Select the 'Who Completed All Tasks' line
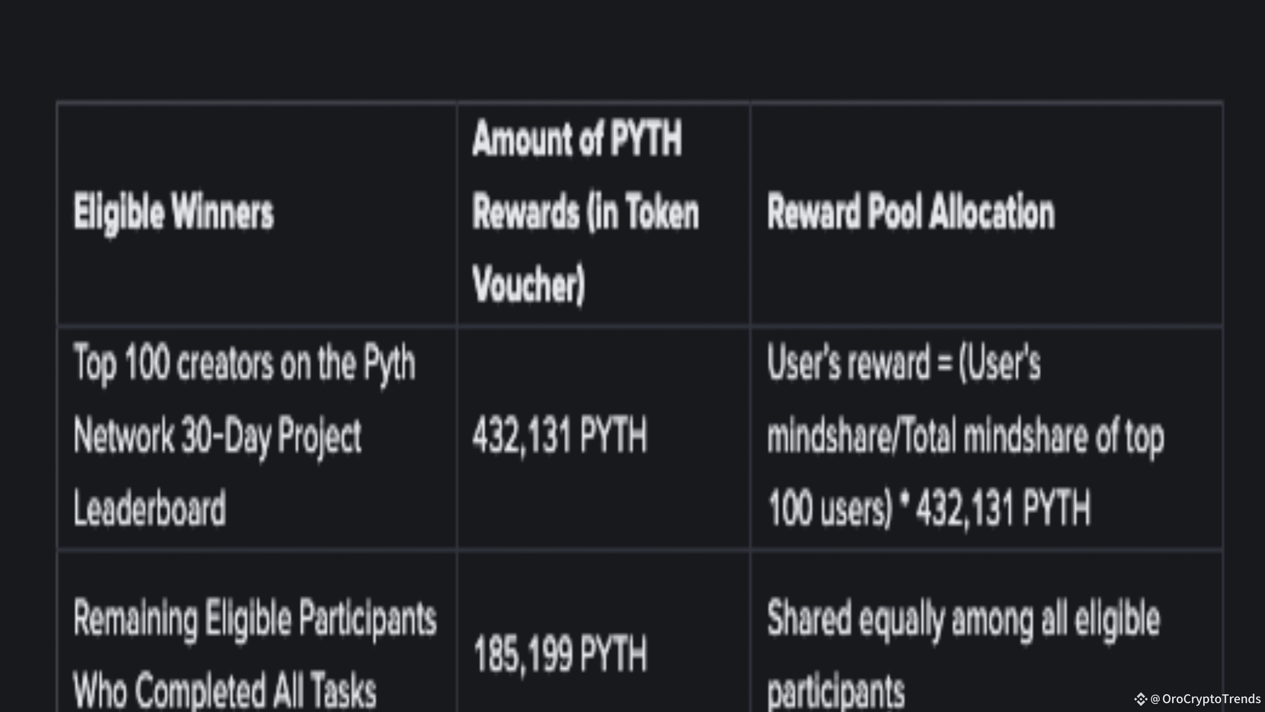1265x712 pixels. (x=225, y=691)
